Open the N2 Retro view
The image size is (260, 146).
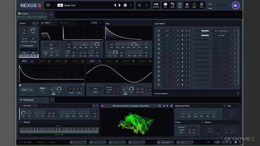[156, 5]
